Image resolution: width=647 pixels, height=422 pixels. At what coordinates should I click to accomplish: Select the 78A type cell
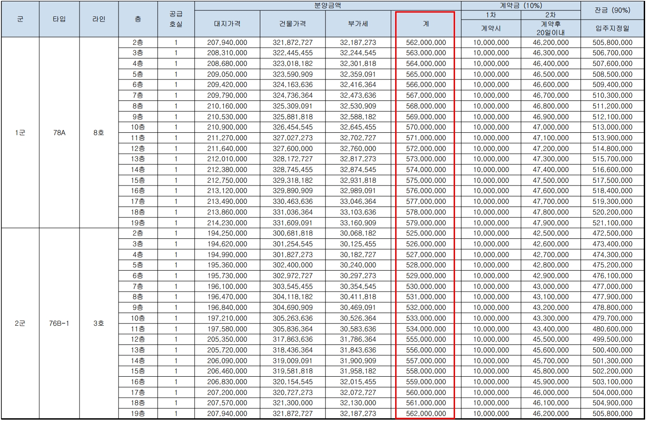[x=59, y=133]
